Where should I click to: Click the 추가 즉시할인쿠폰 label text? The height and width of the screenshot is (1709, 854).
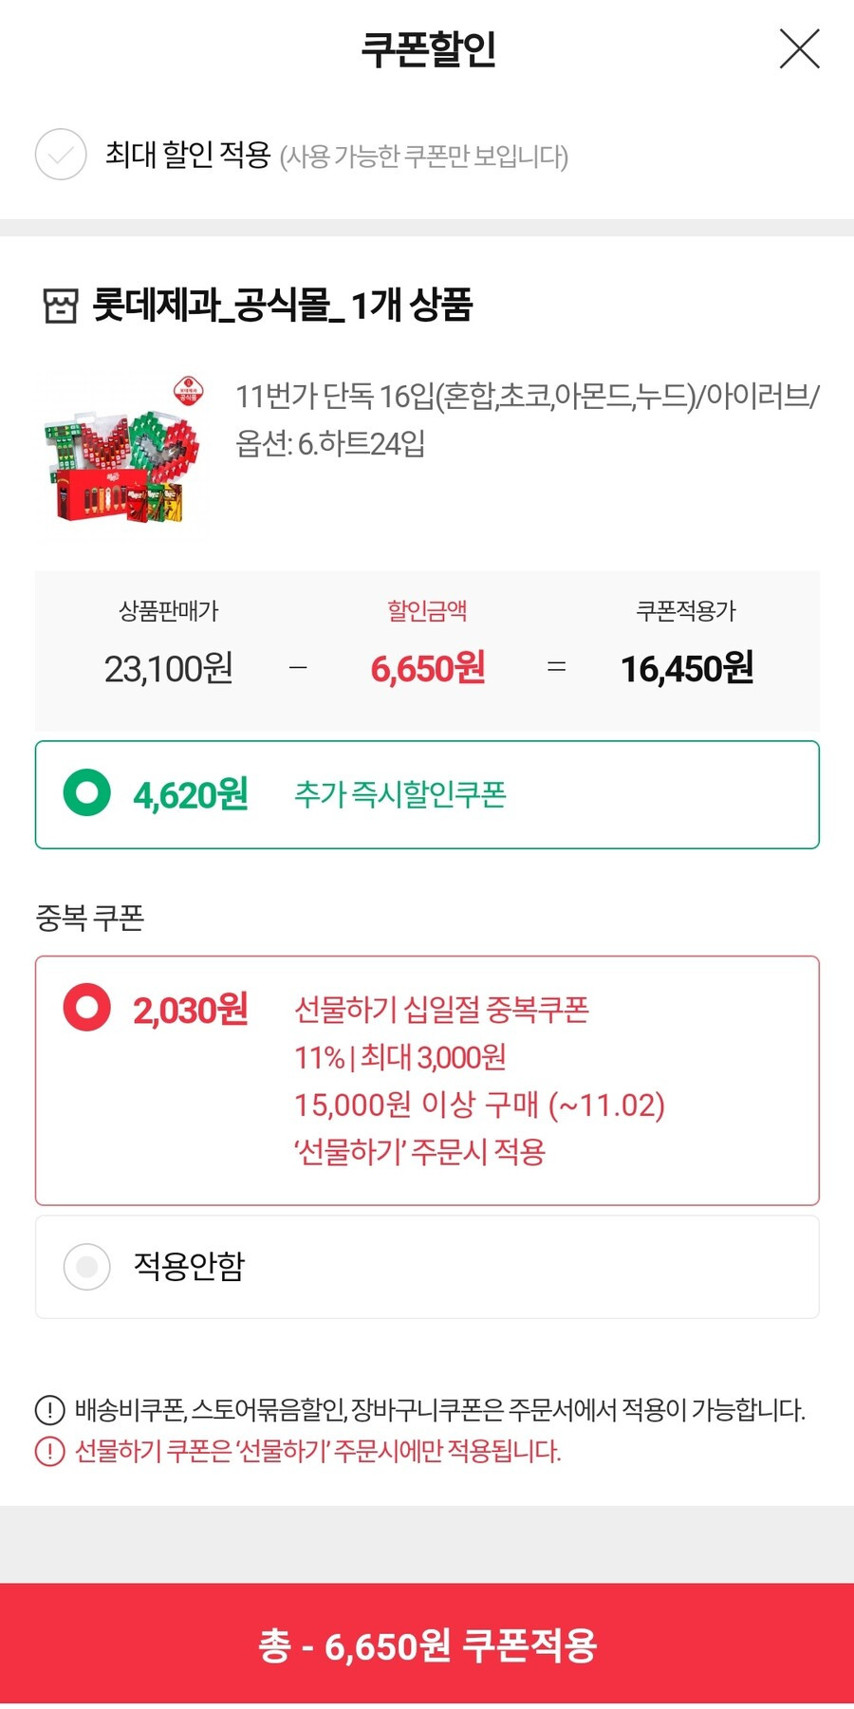point(399,793)
